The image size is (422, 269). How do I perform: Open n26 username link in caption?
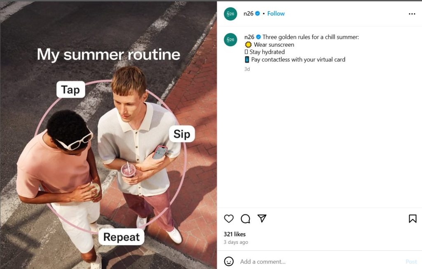249,37
